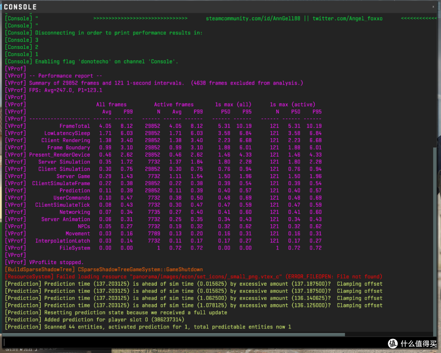Click the console's horizontal scrollbar
This screenshot has height=353, width=441.
174,335
